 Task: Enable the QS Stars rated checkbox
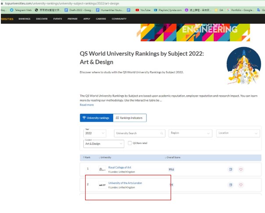[129, 143]
